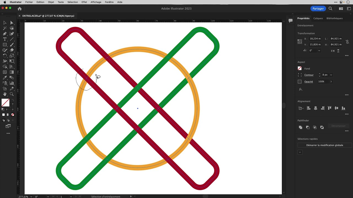The height and width of the screenshot is (198, 353).
Task: Open the Edit Toolbar three-dots menu
Action: 8,133
